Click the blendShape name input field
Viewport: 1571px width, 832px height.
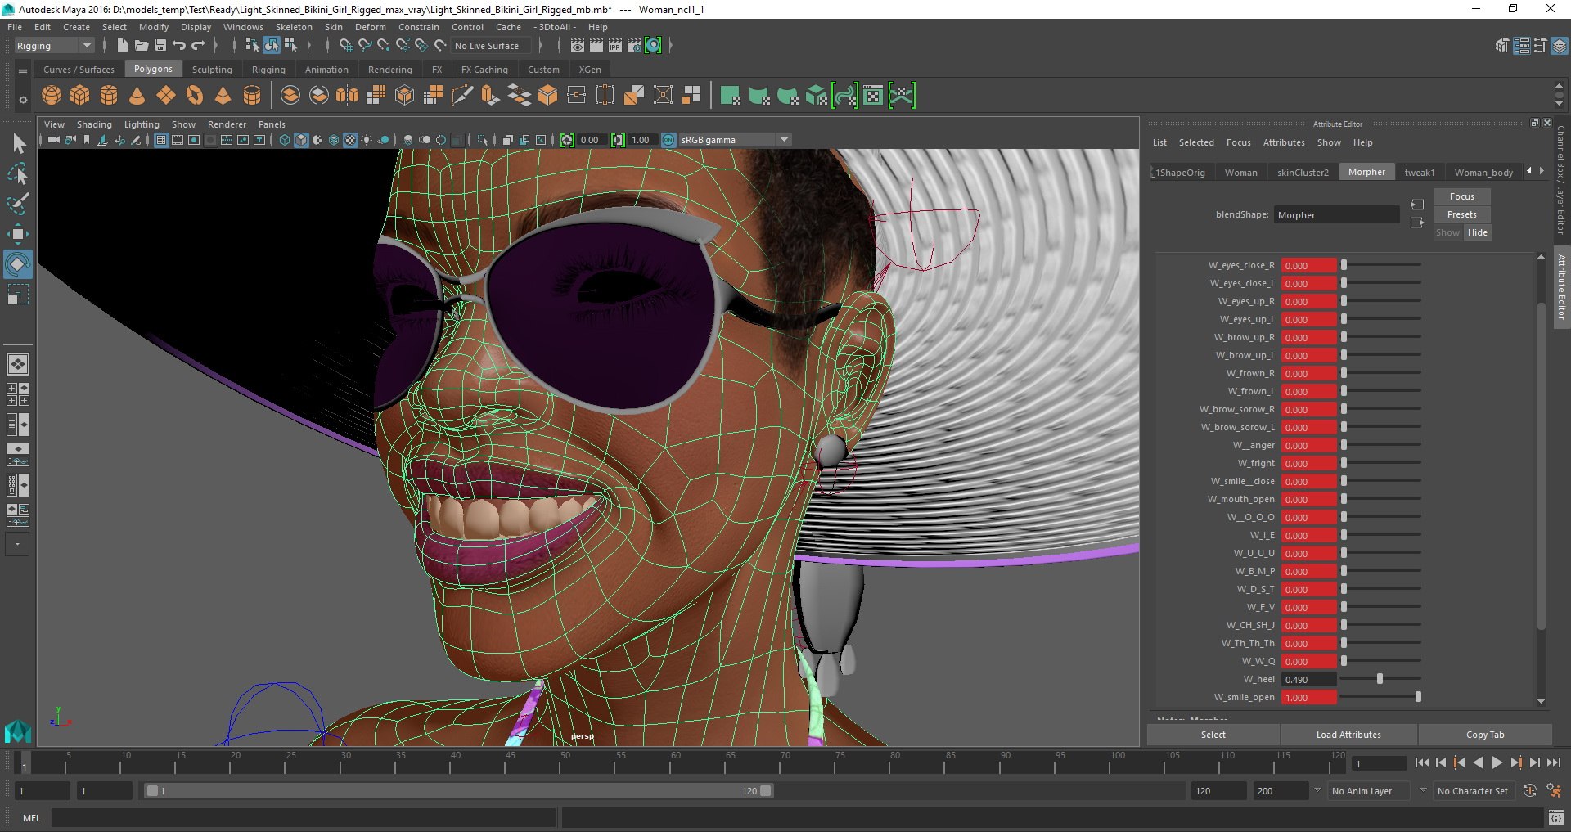[1336, 215]
